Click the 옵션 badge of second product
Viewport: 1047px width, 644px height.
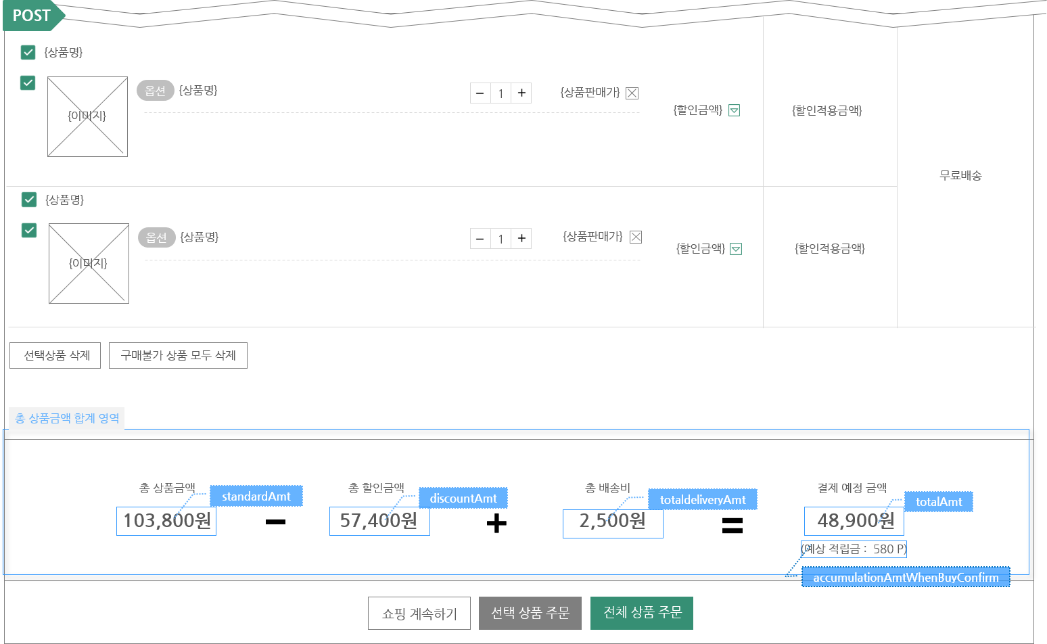click(156, 237)
